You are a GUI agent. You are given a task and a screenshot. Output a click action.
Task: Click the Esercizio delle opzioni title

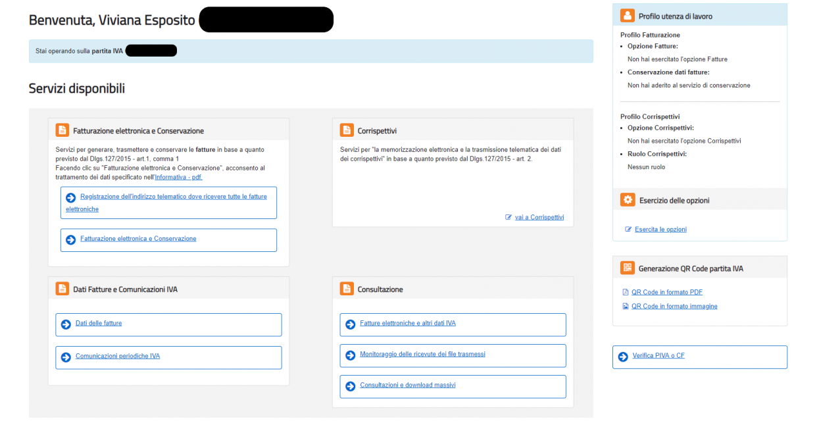click(674, 201)
